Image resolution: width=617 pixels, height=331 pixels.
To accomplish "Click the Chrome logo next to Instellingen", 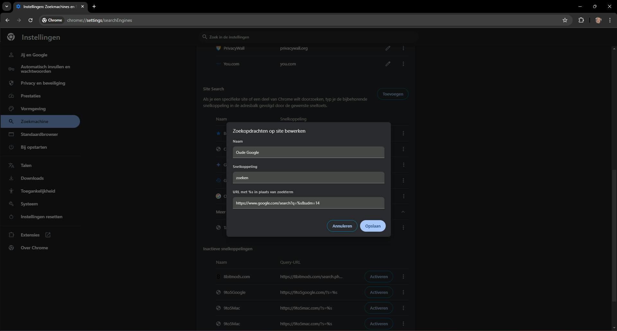I will [x=11, y=37].
